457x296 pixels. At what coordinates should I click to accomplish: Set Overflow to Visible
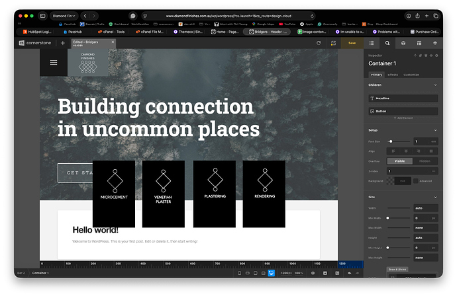(x=400, y=161)
